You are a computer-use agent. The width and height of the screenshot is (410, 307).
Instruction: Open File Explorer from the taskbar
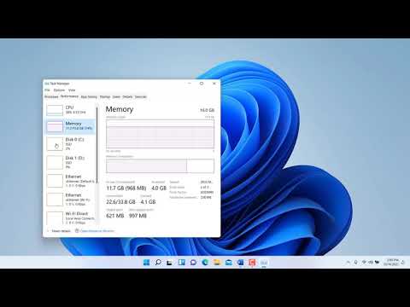pyautogui.click(x=217, y=263)
